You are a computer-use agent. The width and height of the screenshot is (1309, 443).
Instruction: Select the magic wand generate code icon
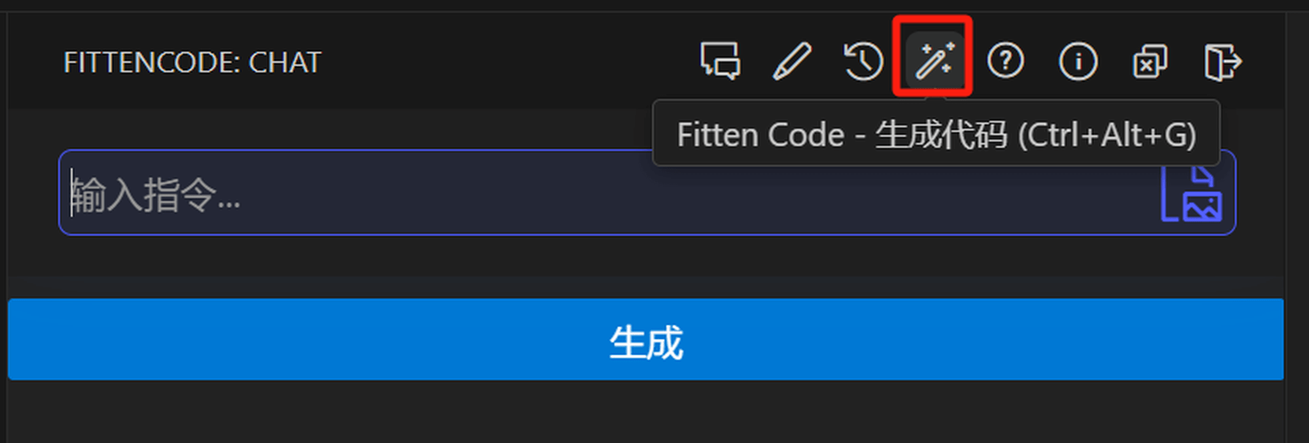(x=935, y=61)
